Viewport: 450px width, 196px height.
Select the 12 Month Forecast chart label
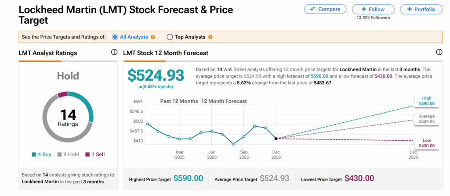pos(224,101)
